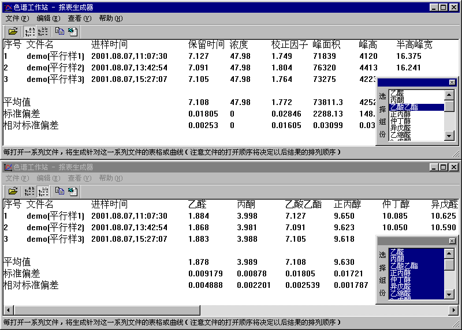This screenshot has height=330, width=462.
Task: Maximize the top report generator window
Action: (443, 7)
